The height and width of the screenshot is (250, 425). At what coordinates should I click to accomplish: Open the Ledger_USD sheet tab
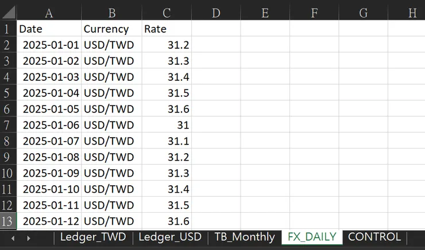(x=170, y=237)
